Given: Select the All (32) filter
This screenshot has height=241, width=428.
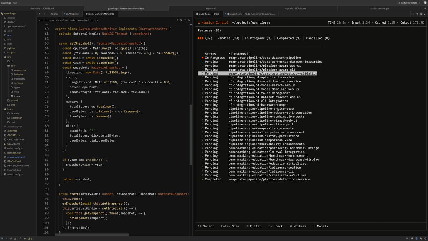Looking at the screenshot, I should coord(205,38).
